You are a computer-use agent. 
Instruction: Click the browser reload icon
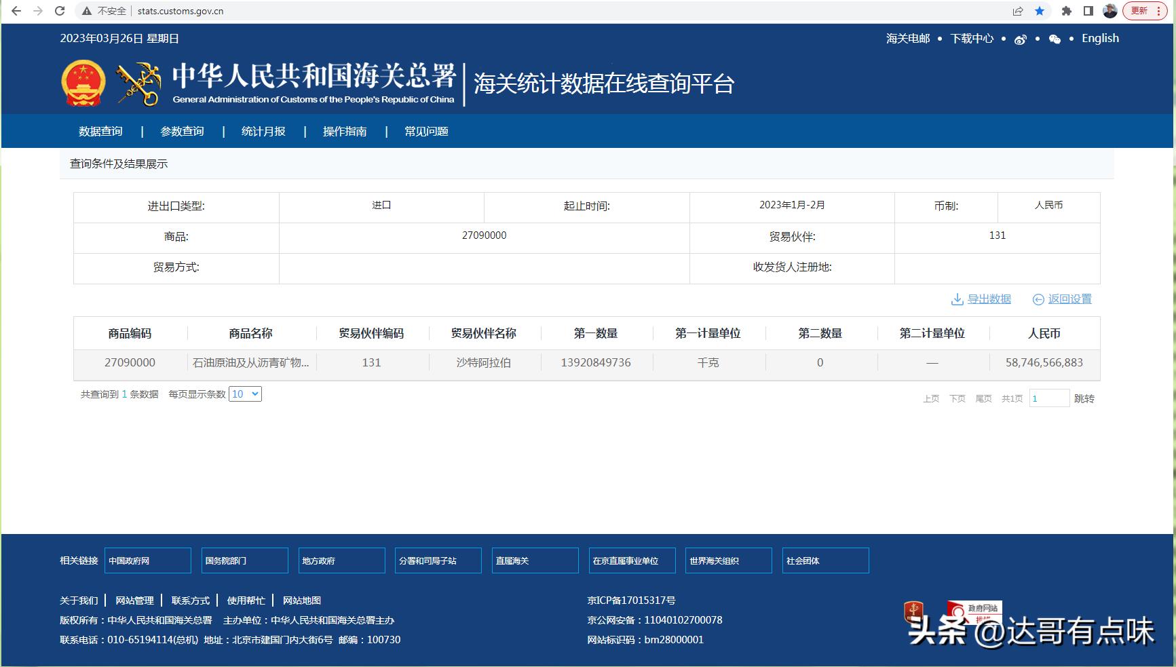(x=60, y=11)
